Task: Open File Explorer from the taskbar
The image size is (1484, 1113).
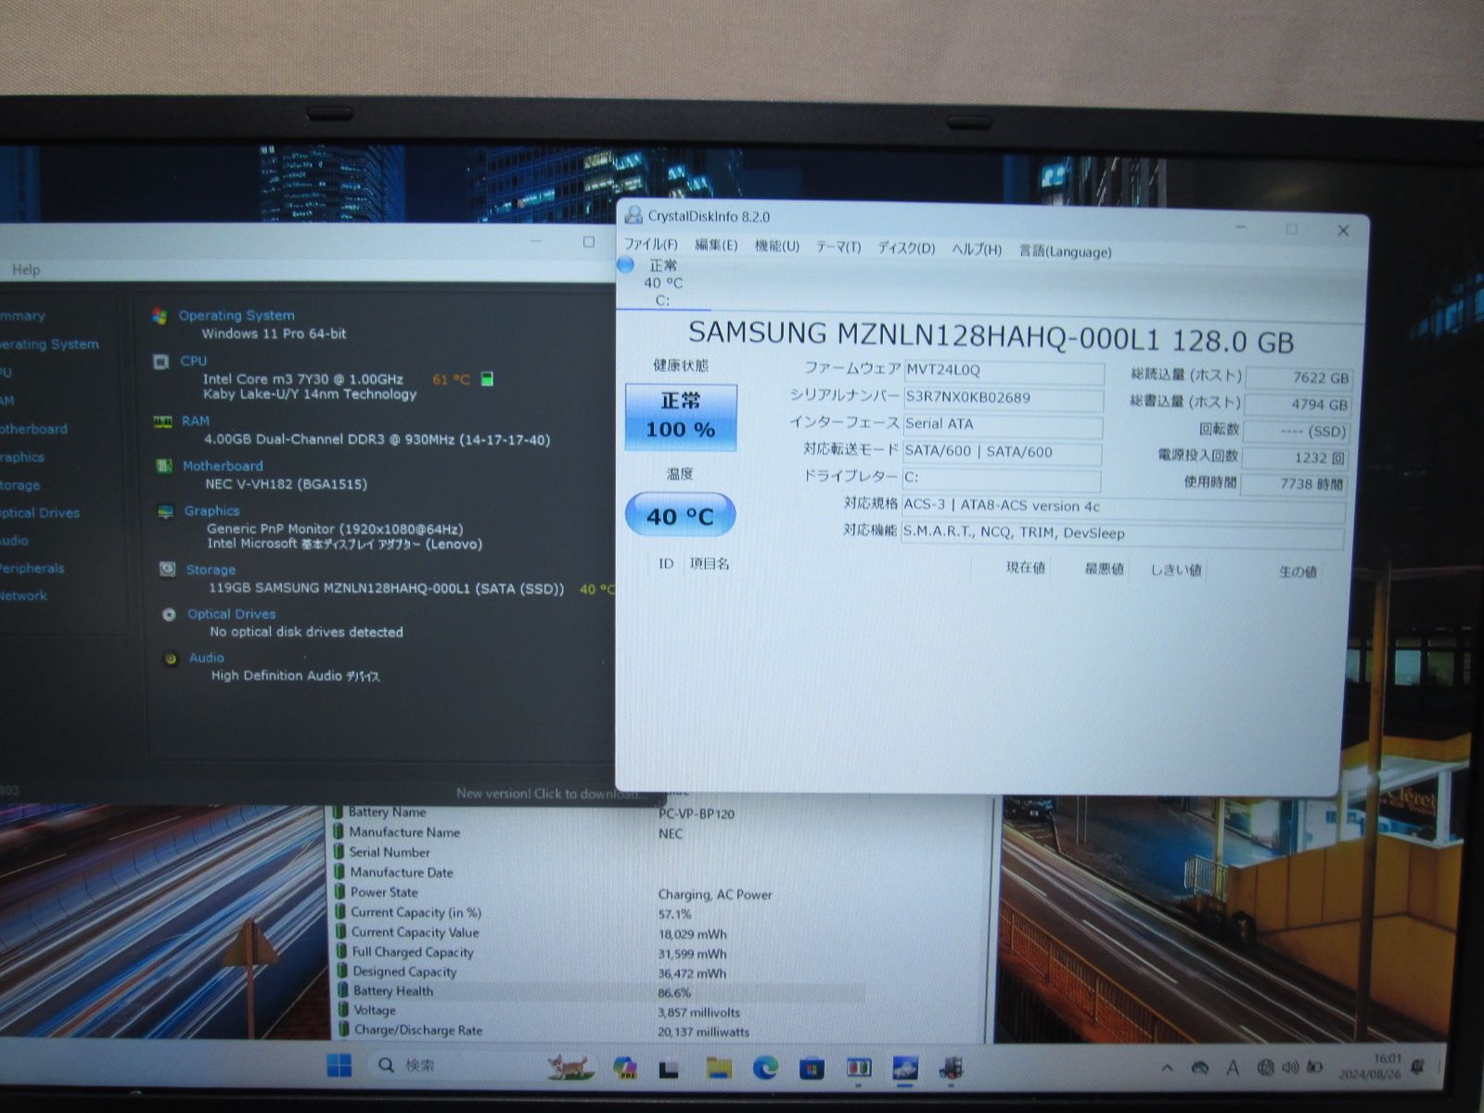Action: click(718, 1068)
